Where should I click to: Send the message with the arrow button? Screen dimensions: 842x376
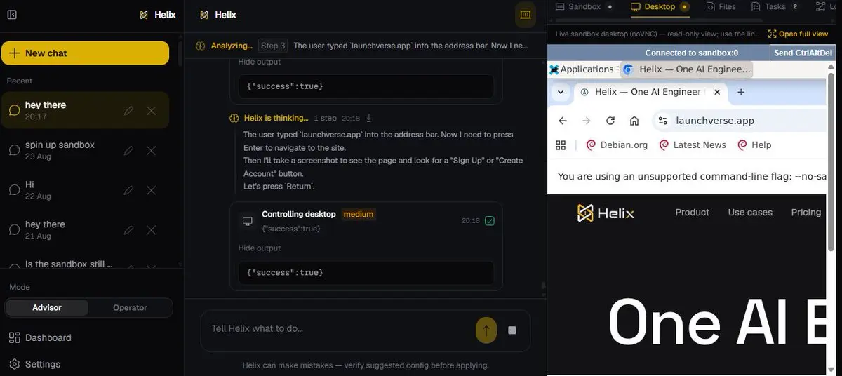[x=486, y=330]
